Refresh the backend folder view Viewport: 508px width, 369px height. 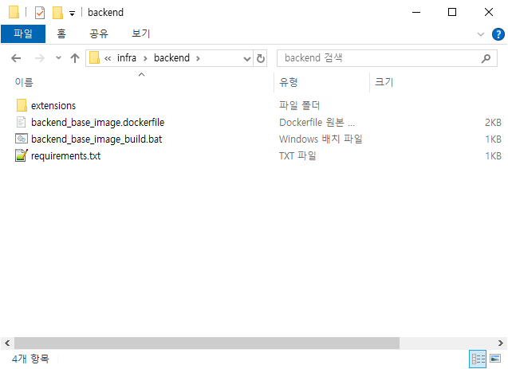[x=261, y=59]
